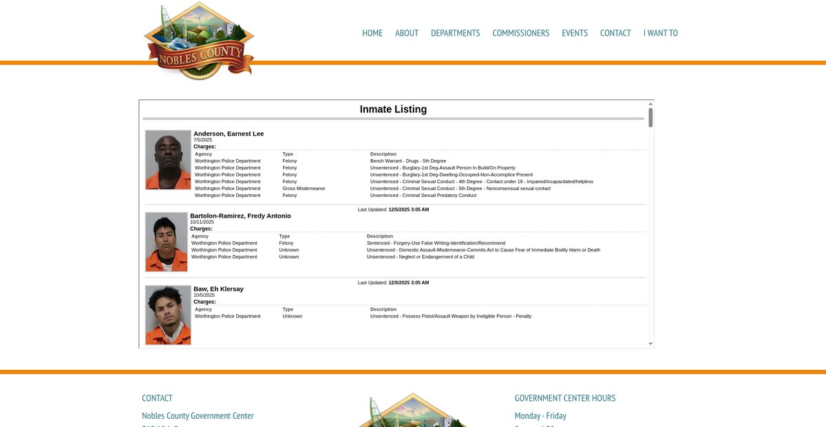The height and width of the screenshot is (427, 826).
Task: Click the inmate listing vertical scrollbar thumb
Action: point(650,117)
